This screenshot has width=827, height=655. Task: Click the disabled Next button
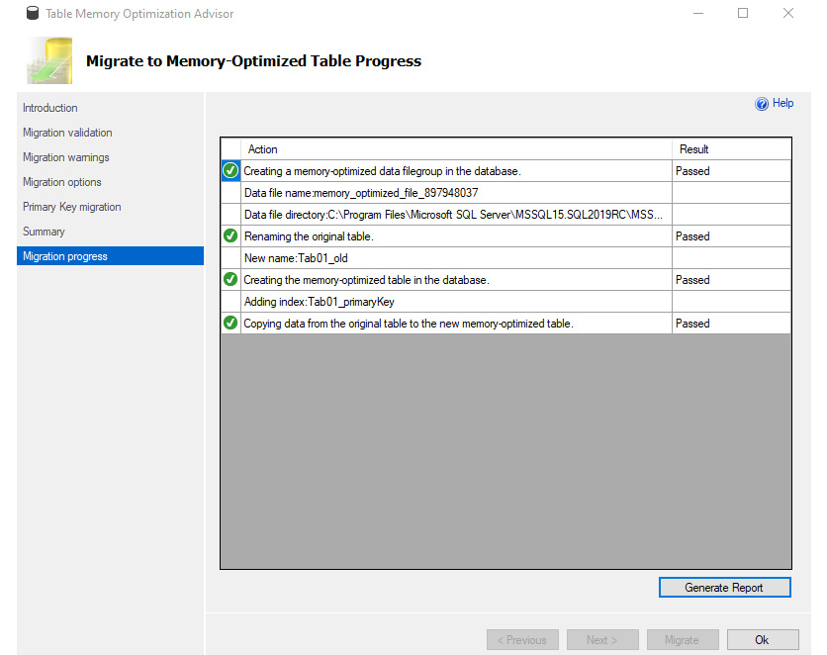tap(602, 640)
